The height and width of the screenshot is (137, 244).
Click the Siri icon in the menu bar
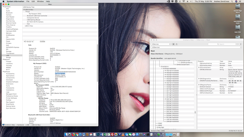pyautogui.click(x=236, y=2)
